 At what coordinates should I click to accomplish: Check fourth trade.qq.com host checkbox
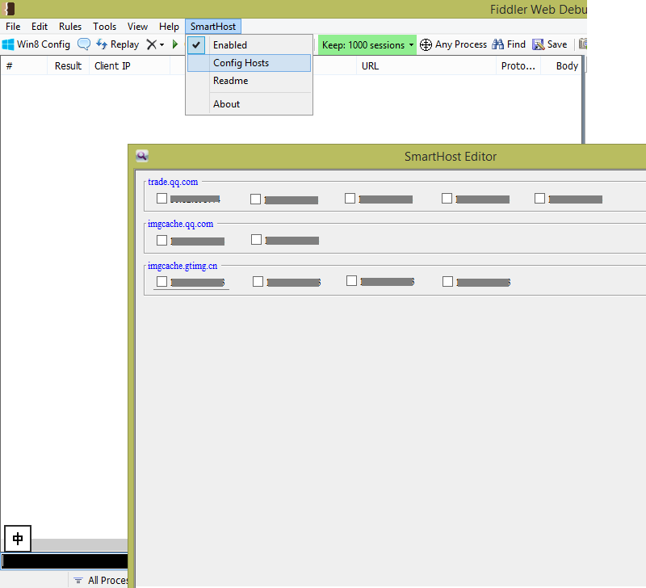(447, 198)
